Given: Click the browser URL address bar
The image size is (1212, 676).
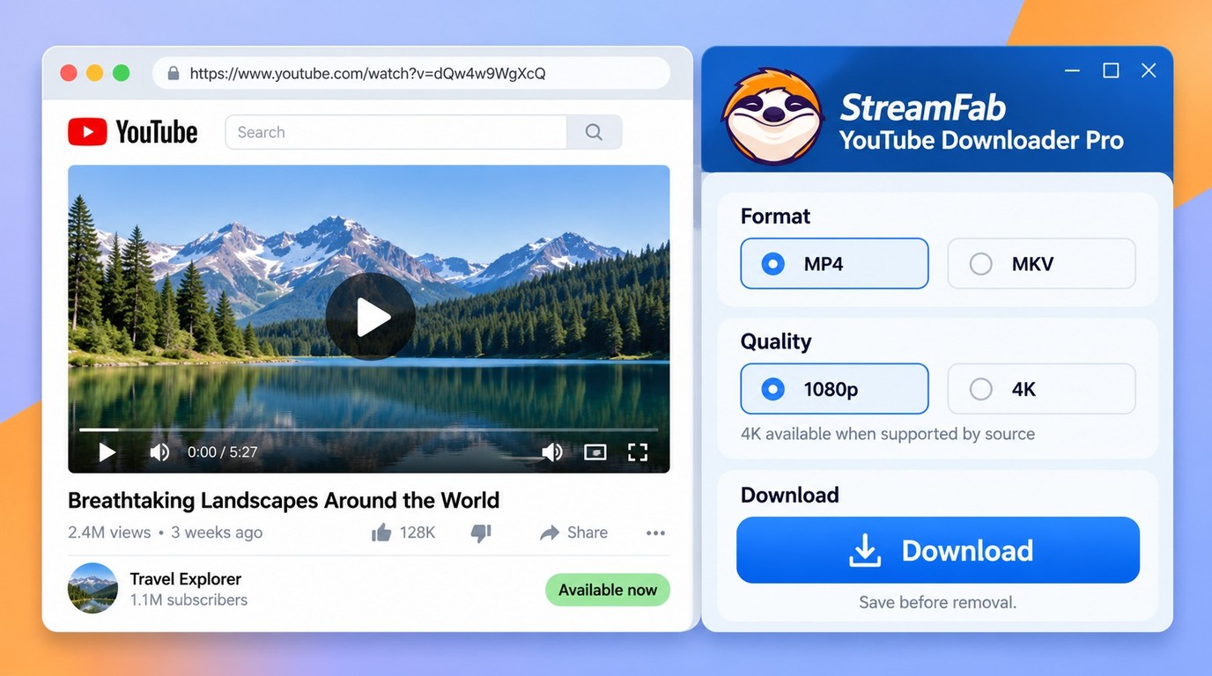Looking at the screenshot, I should [411, 73].
